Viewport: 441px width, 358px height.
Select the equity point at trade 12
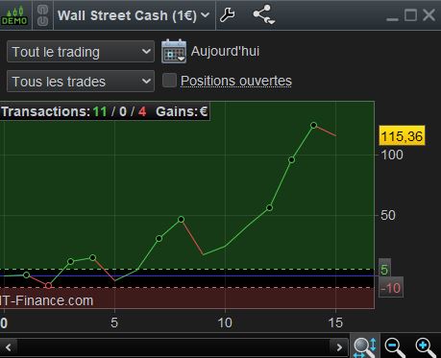(x=270, y=208)
